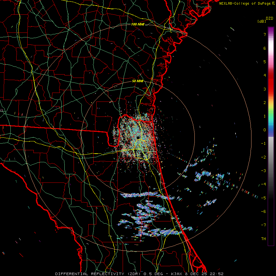
Task: Click the 7 dB tick on the color scale
Action: pyautogui.click(x=265, y=34)
